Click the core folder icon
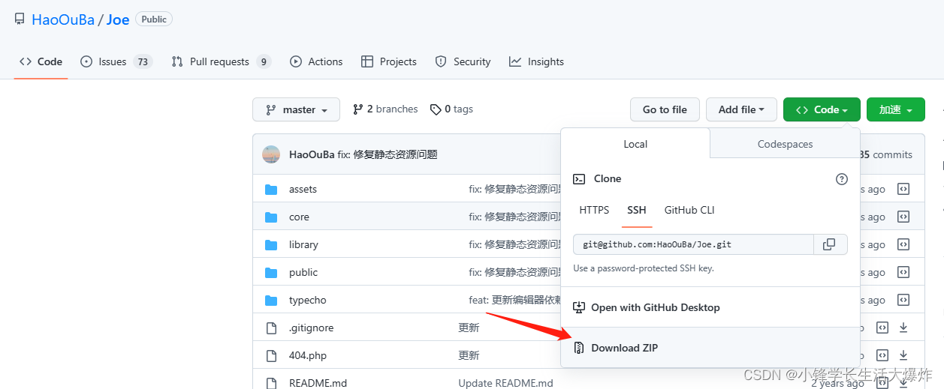 click(x=271, y=217)
